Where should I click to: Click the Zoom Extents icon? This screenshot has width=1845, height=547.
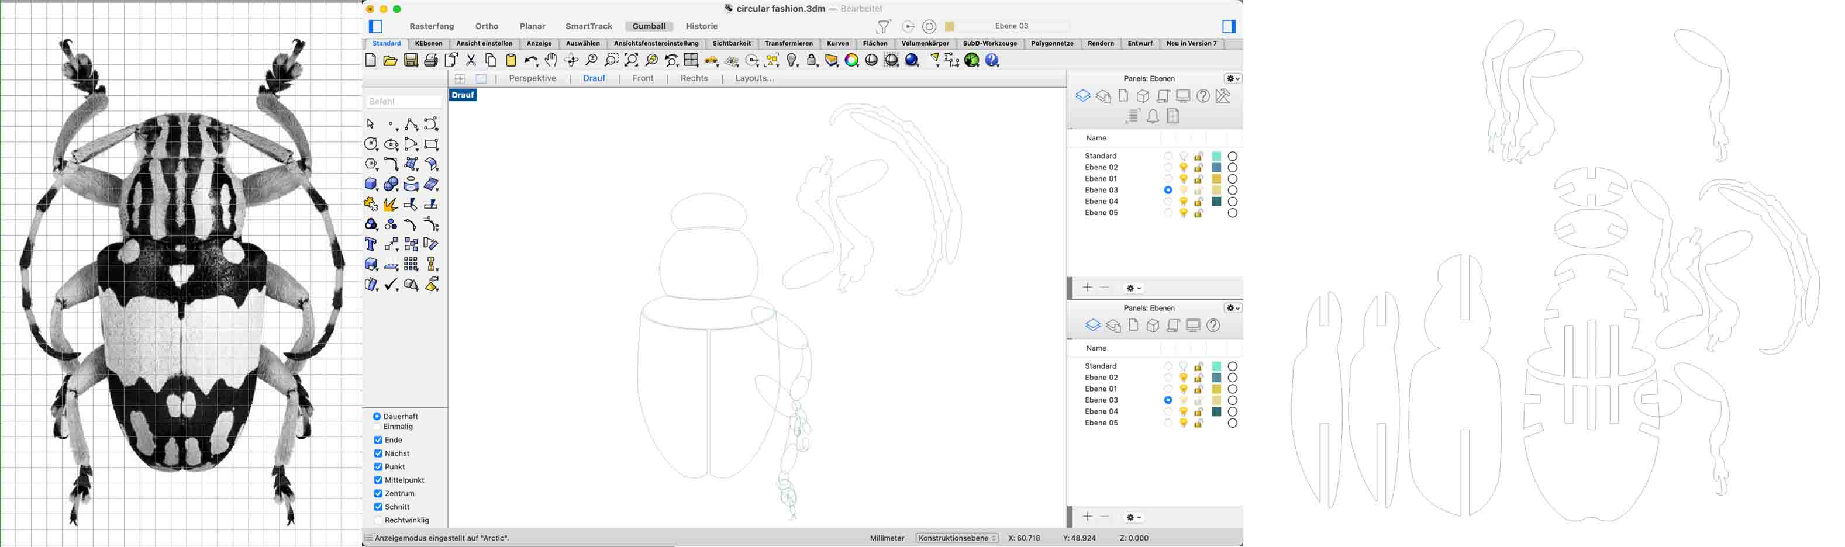click(631, 61)
